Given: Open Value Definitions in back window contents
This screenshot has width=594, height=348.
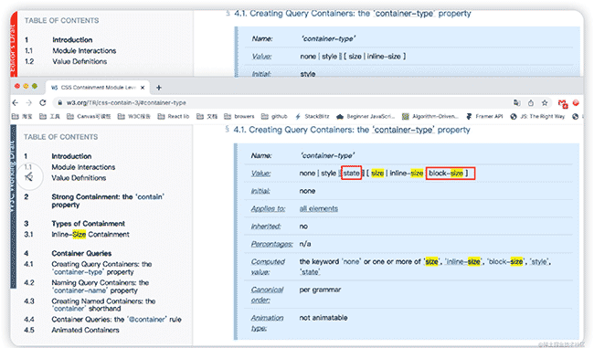Looking at the screenshot, I should pyautogui.click(x=80, y=61).
